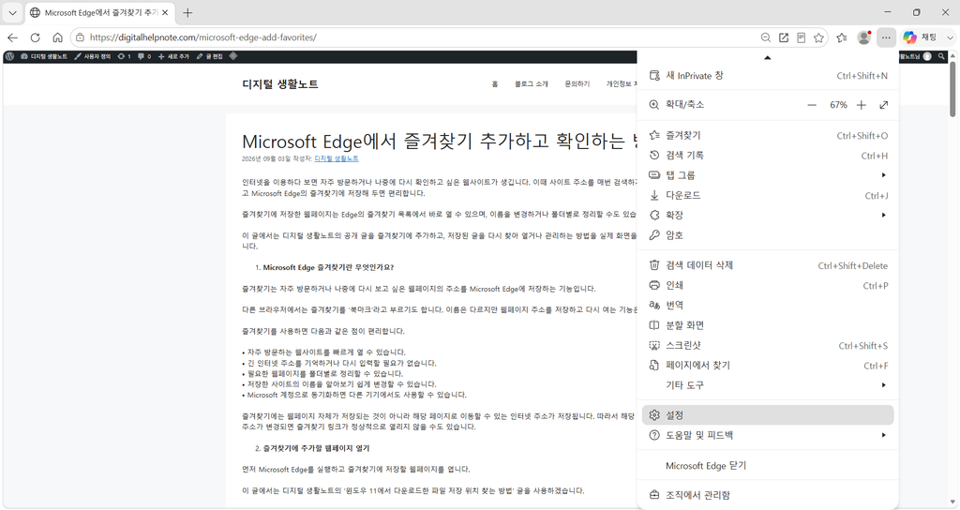The width and height of the screenshot is (960, 510).
Task: Enter immersive reader via the book icon
Action: pyautogui.click(x=801, y=37)
